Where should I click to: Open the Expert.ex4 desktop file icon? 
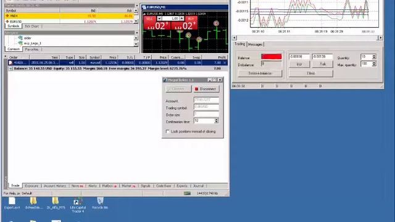point(12,201)
